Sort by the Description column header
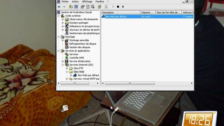 [121, 13]
